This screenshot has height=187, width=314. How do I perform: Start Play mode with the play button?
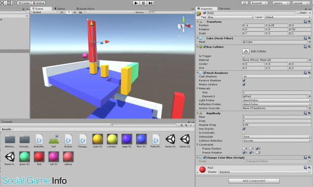click(136, 3)
